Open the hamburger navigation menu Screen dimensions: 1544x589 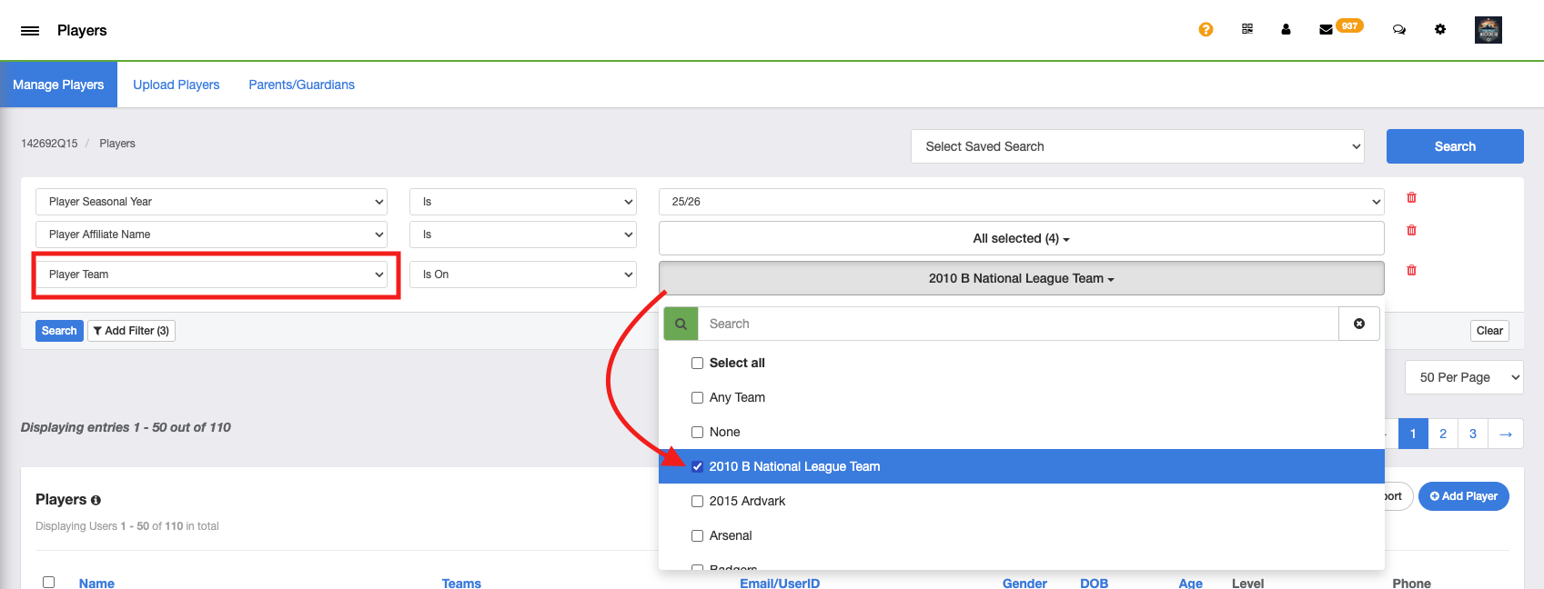[x=30, y=31]
